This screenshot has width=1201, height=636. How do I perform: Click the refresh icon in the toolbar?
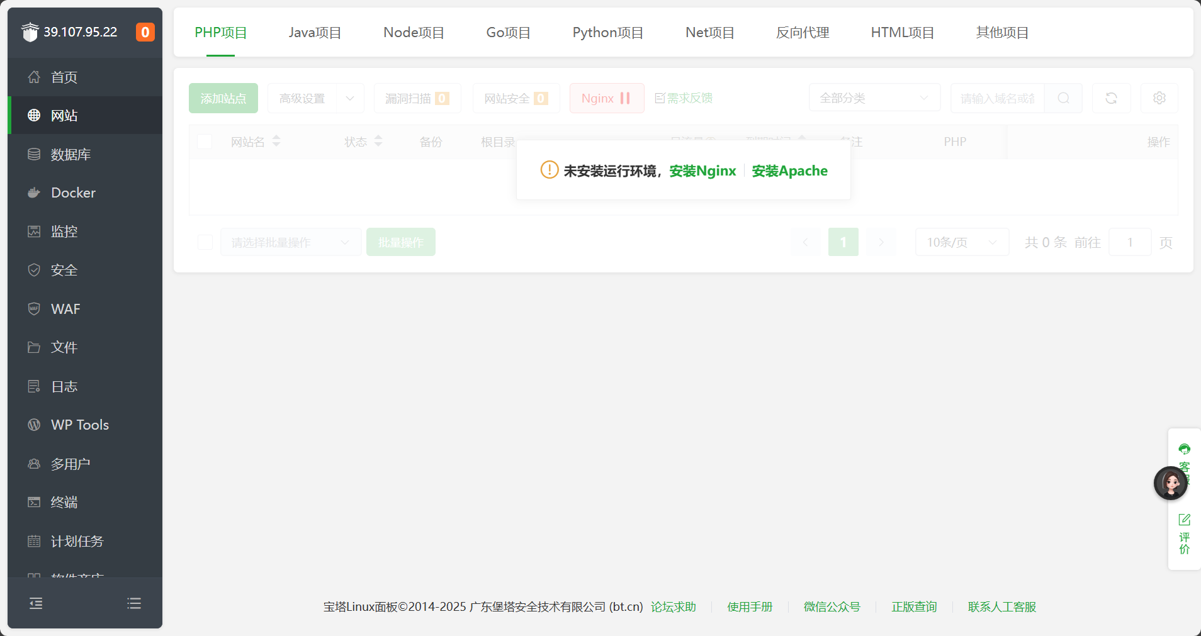[1111, 98]
